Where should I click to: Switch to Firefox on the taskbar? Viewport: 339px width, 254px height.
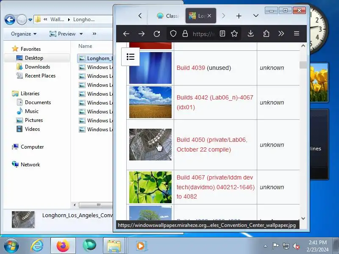click(x=63, y=246)
